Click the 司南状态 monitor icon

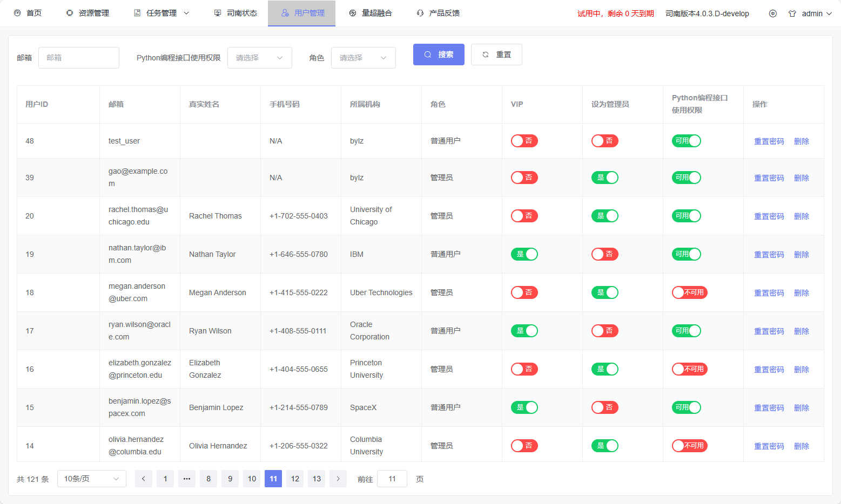point(218,13)
